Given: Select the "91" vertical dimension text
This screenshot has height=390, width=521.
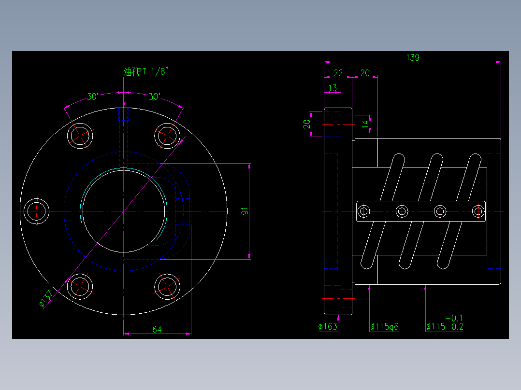Looking at the screenshot, I should point(245,211).
